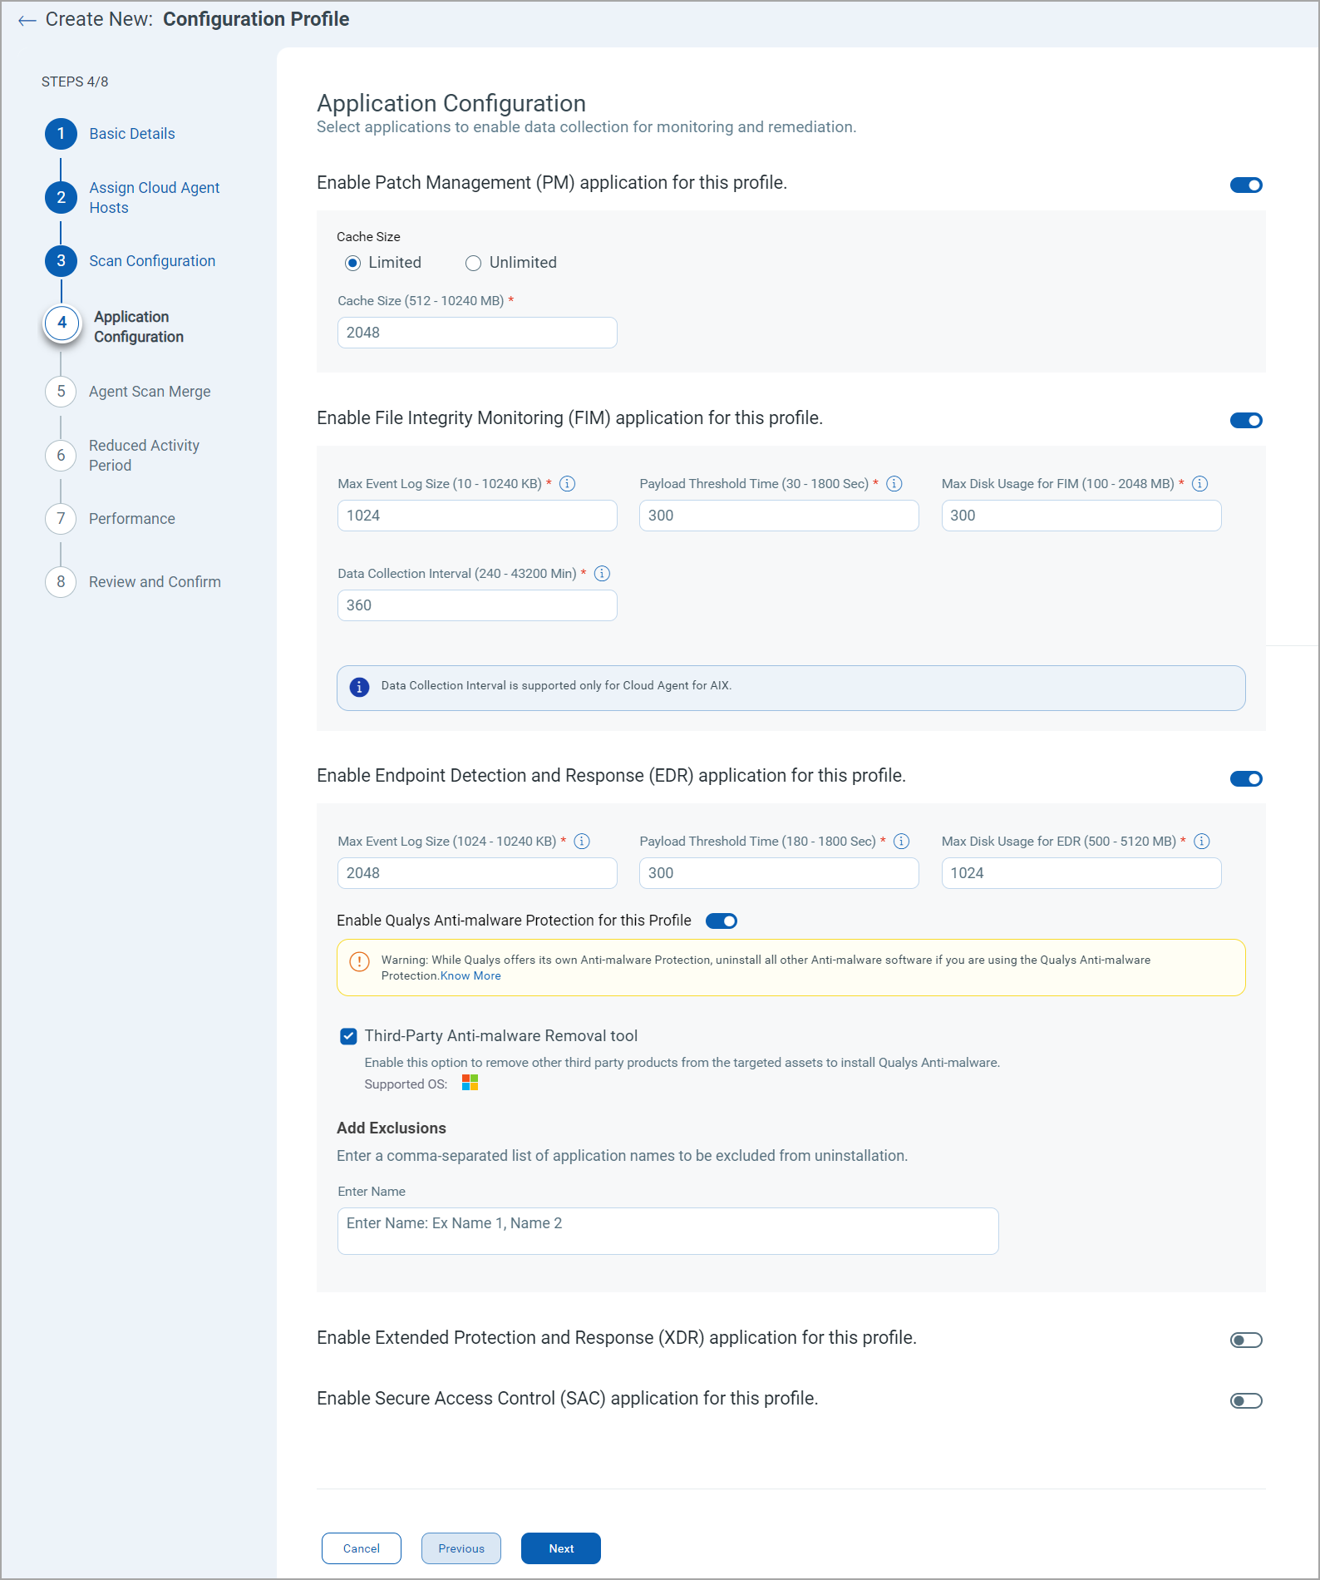Open info icon for FIM Max Event Log Size
Screen dimensions: 1320x1580
(x=568, y=484)
